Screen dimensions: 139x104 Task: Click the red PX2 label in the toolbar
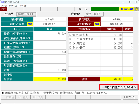point(4,9)
